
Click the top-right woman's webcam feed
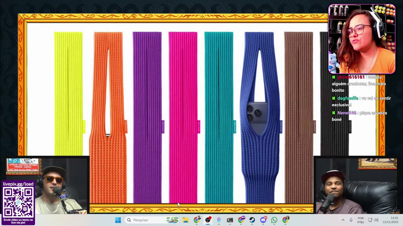pyautogui.click(x=362, y=39)
